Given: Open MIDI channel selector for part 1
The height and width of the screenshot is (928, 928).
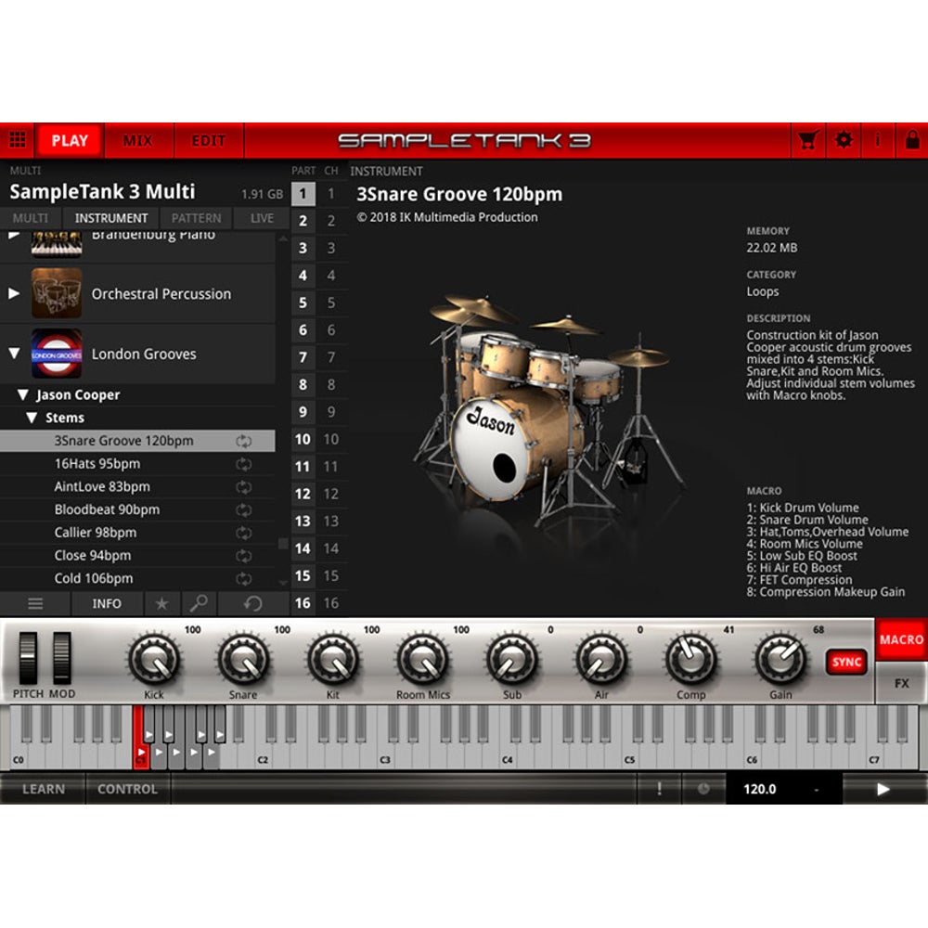Looking at the screenshot, I should point(331,194).
